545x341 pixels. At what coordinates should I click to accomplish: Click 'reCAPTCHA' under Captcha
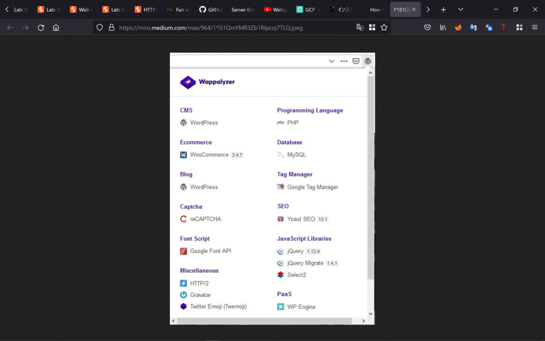coord(206,219)
